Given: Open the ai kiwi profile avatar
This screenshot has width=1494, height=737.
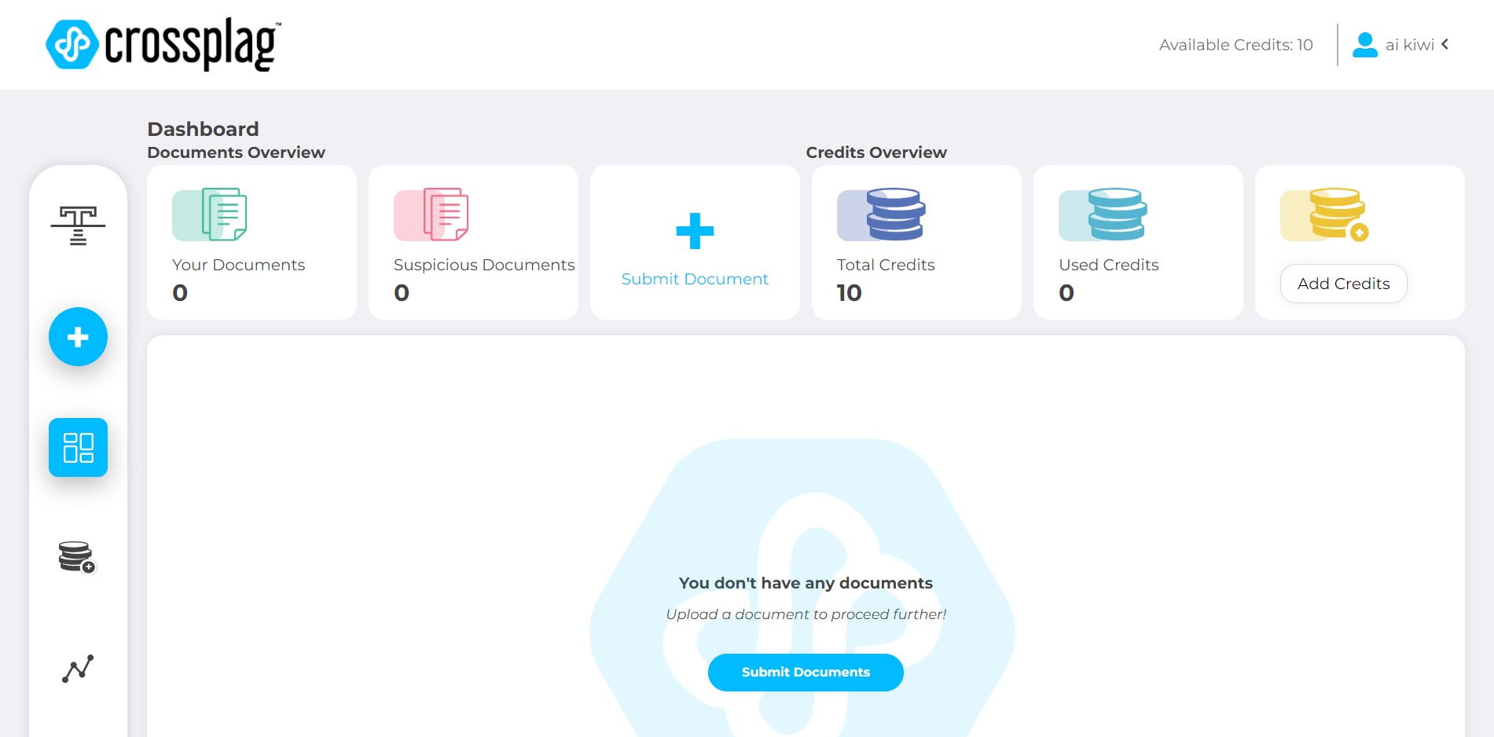Looking at the screenshot, I should click(x=1365, y=45).
